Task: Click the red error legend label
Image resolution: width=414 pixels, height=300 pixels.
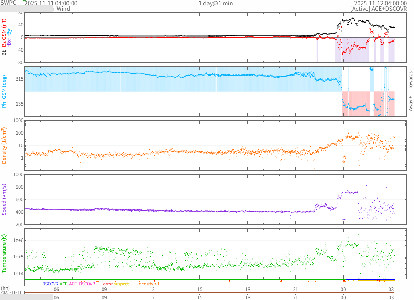Action: 108,284
